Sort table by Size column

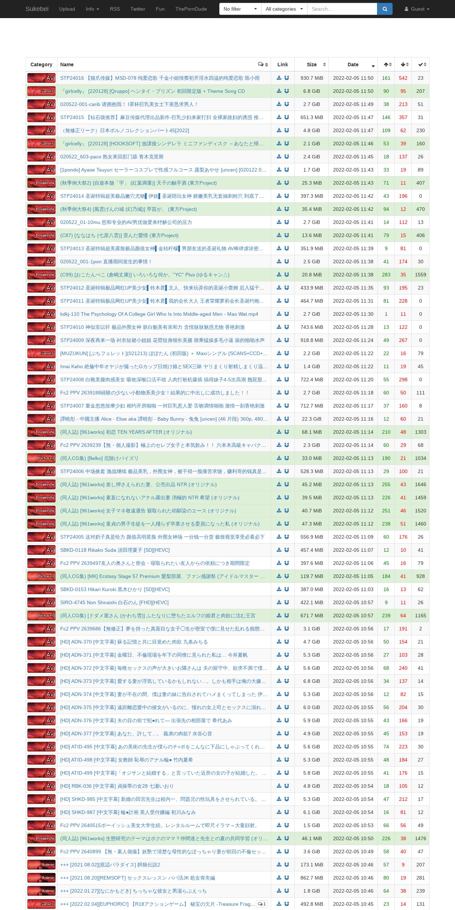pyautogui.click(x=312, y=64)
